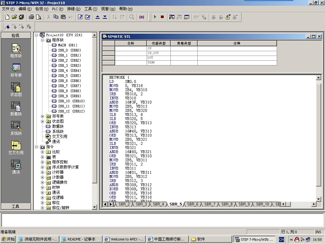Screen dimensions: 325x244
Task: Click the QQ penguin tray icon
Action: pyautogui.click(x=297, y=240)
